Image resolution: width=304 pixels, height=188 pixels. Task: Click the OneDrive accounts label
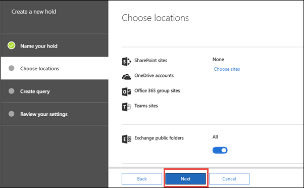154,75
